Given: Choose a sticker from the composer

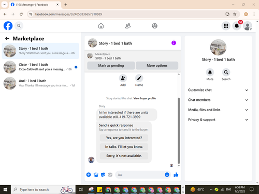Looking at the screenshot, I should pyautogui.click(x=103, y=175).
